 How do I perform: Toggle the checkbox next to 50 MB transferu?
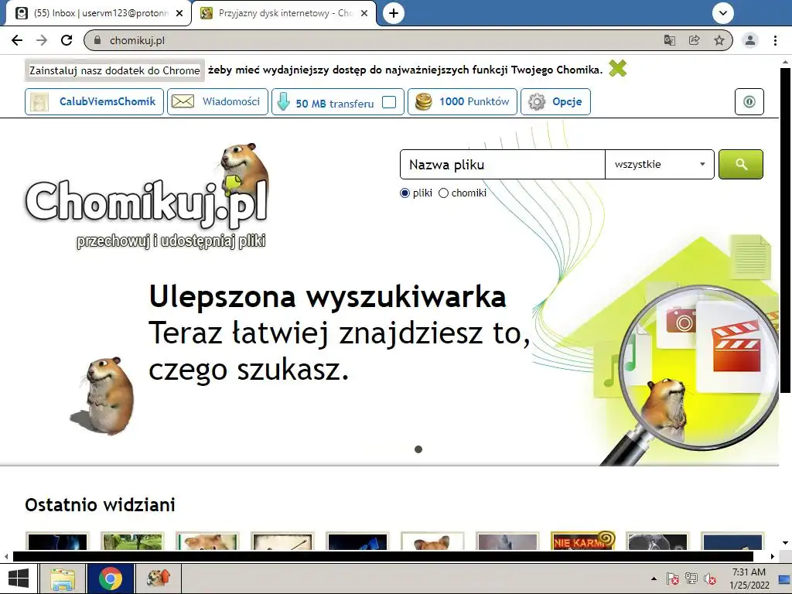[x=389, y=102]
